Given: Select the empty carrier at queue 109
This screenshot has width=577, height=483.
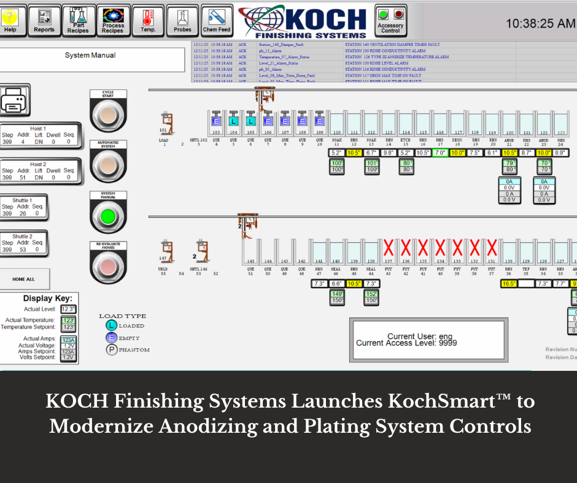Looking at the screenshot, I should pyautogui.click(x=319, y=121).
